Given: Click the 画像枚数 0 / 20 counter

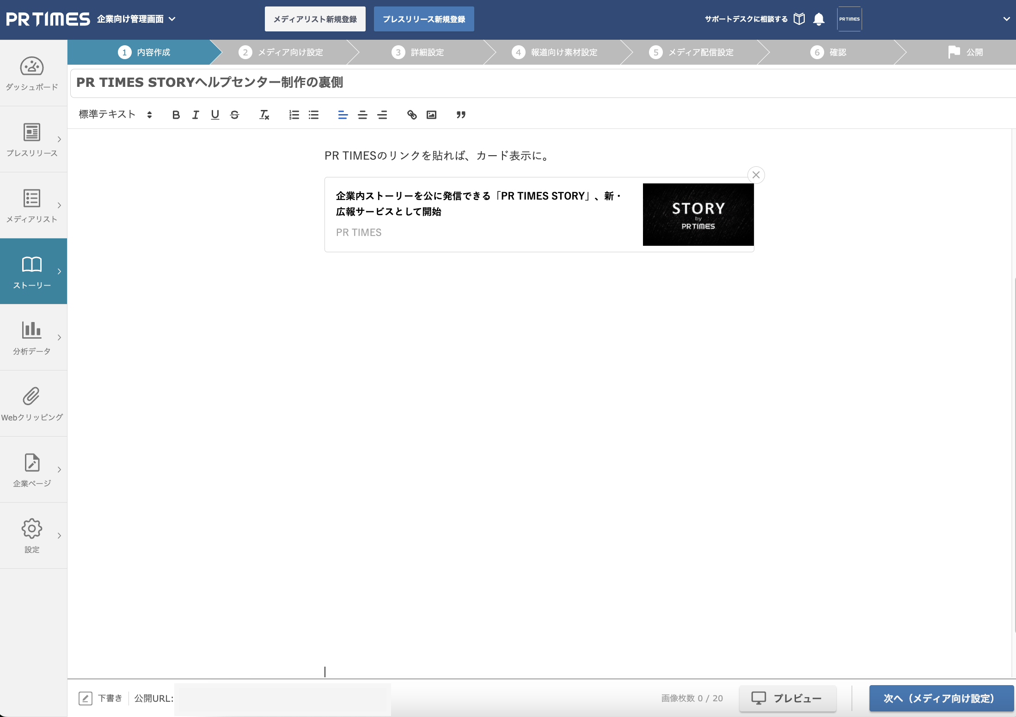Looking at the screenshot, I should click(692, 698).
